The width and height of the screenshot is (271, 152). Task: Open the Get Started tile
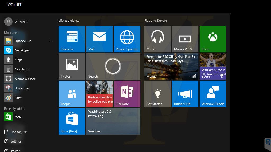158,94
